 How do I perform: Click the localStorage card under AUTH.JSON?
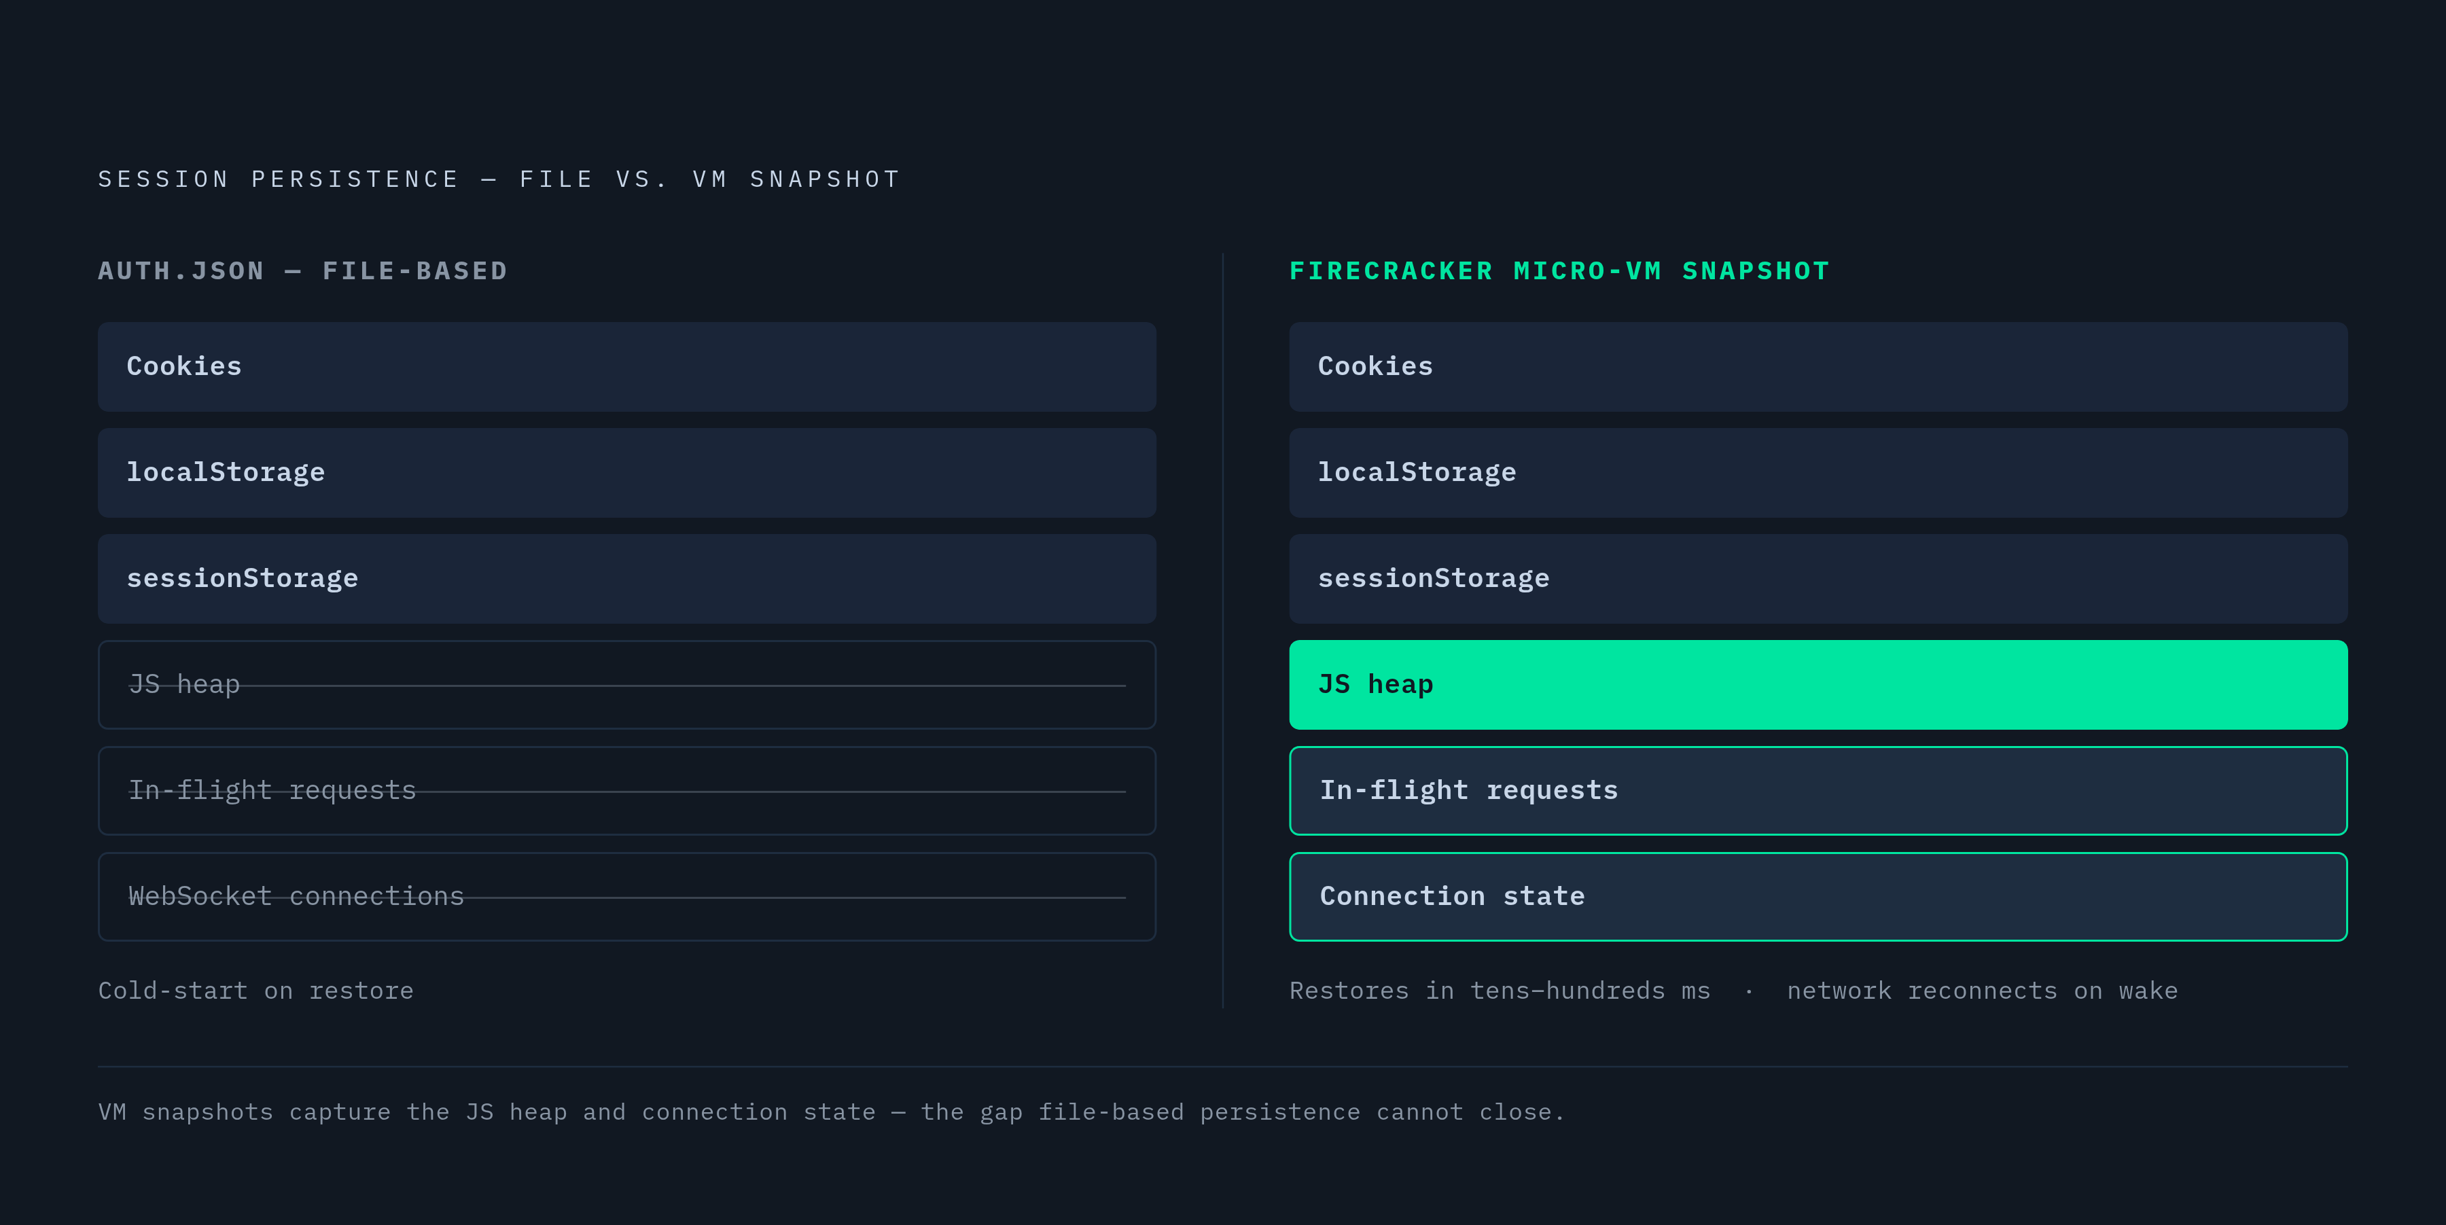pos(626,473)
